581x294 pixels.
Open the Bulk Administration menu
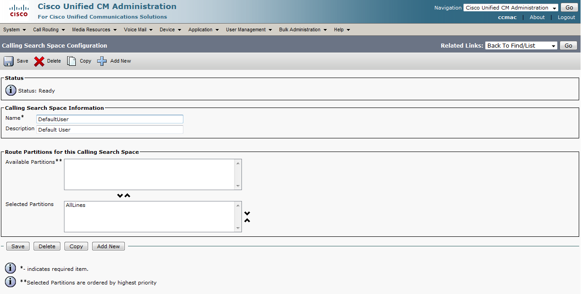(x=302, y=30)
